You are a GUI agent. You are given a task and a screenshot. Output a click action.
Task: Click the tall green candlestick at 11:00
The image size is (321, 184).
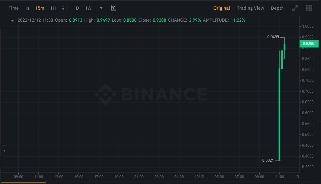click(x=279, y=115)
